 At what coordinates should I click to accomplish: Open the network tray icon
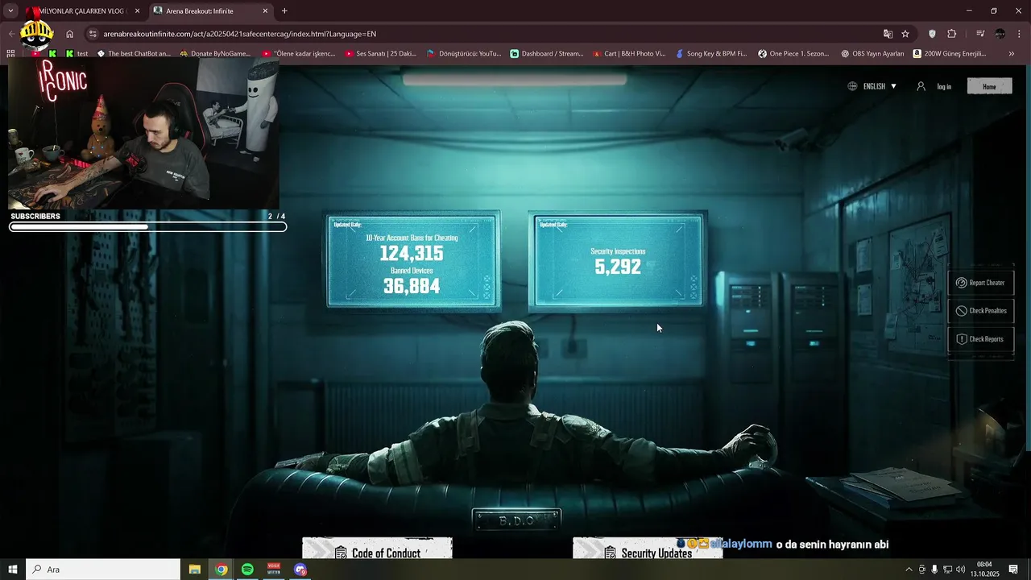(947, 570)
